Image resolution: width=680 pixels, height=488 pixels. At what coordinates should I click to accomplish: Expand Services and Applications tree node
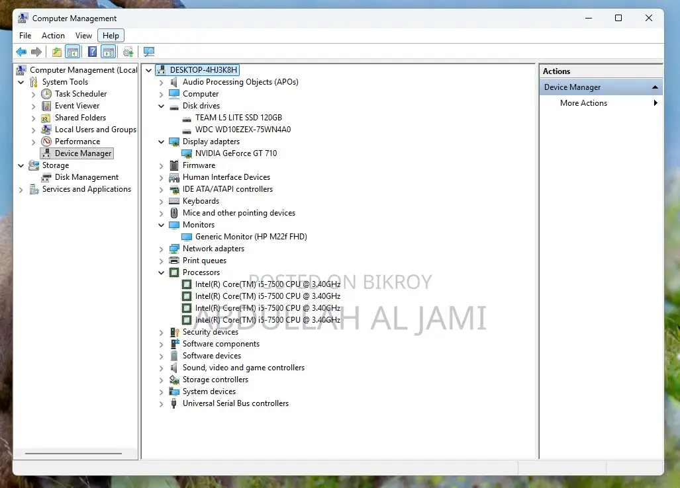click(21, 190)
